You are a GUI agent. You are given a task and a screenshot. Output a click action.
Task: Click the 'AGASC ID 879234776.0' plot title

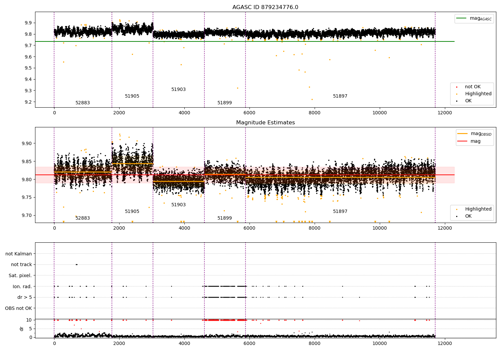point(265,7)
